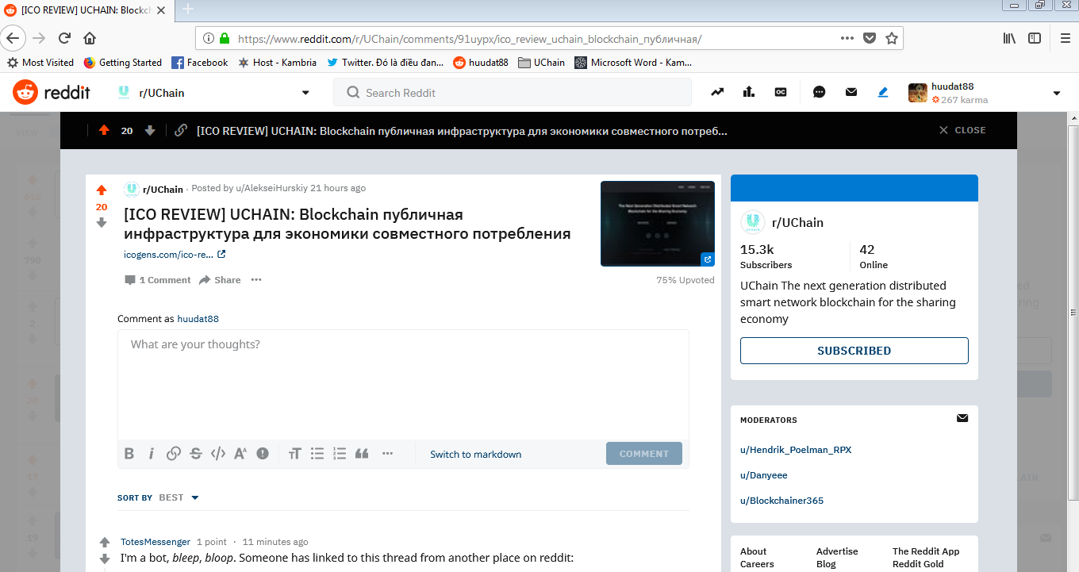The width and height of the screenshot is (1079, 572).
Task: Click the Search Reddit field
Action: tap(513, 93)
